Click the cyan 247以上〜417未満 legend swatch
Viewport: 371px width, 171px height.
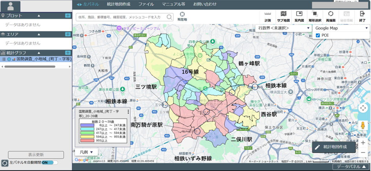87,129
